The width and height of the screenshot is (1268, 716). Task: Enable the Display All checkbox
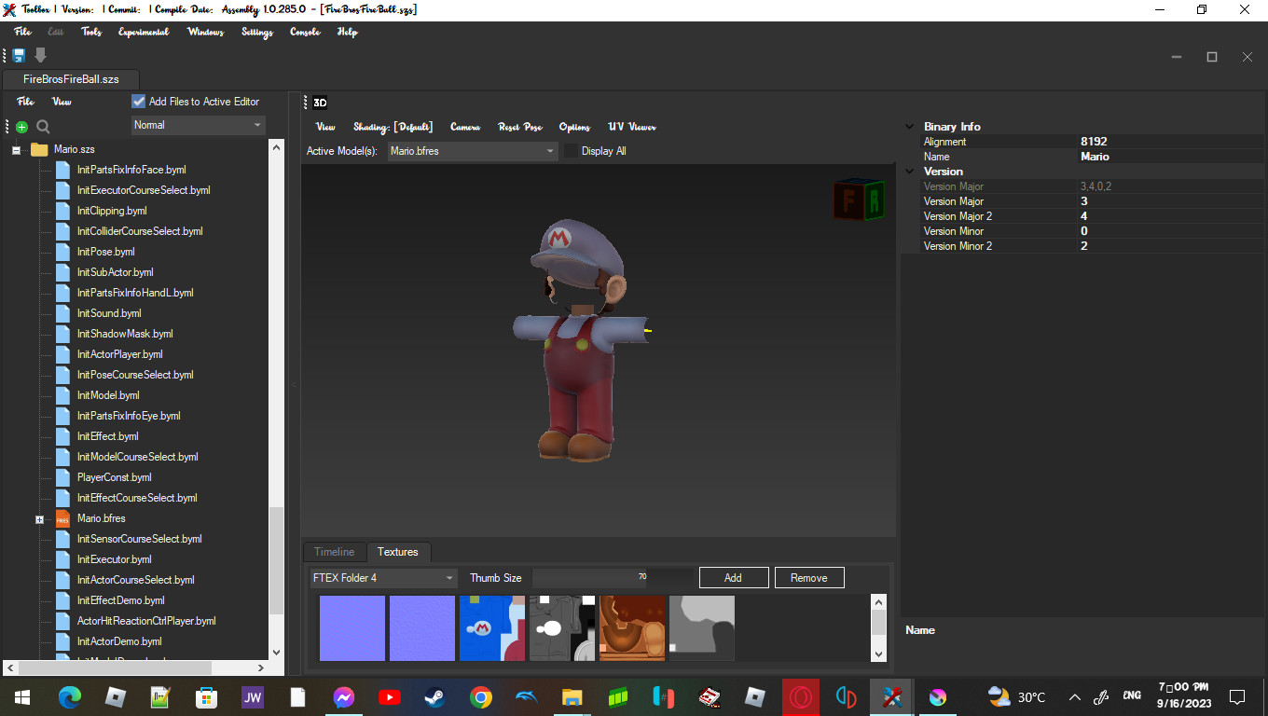point(571,151)
